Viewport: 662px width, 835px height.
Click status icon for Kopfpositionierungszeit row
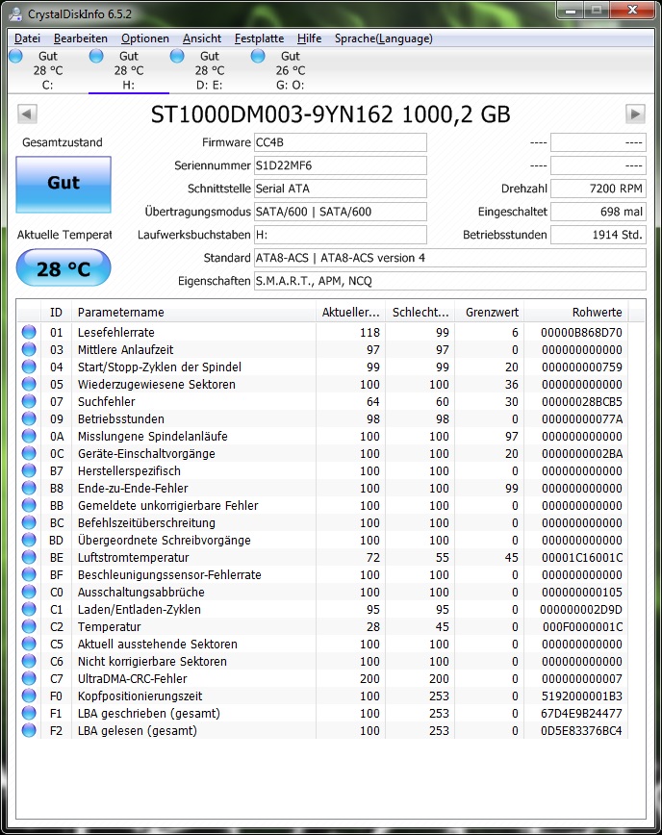point(29,696)
